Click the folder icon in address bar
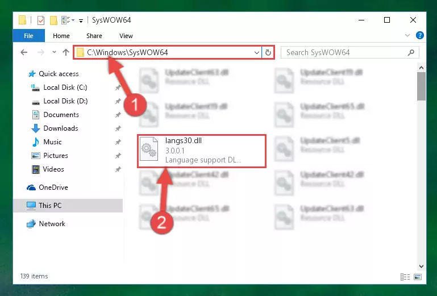Screen dimensions: 437x296 (80, 52)
